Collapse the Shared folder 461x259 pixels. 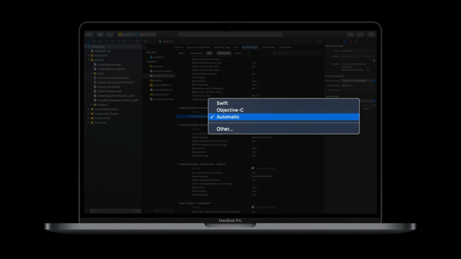click(88, 60)
